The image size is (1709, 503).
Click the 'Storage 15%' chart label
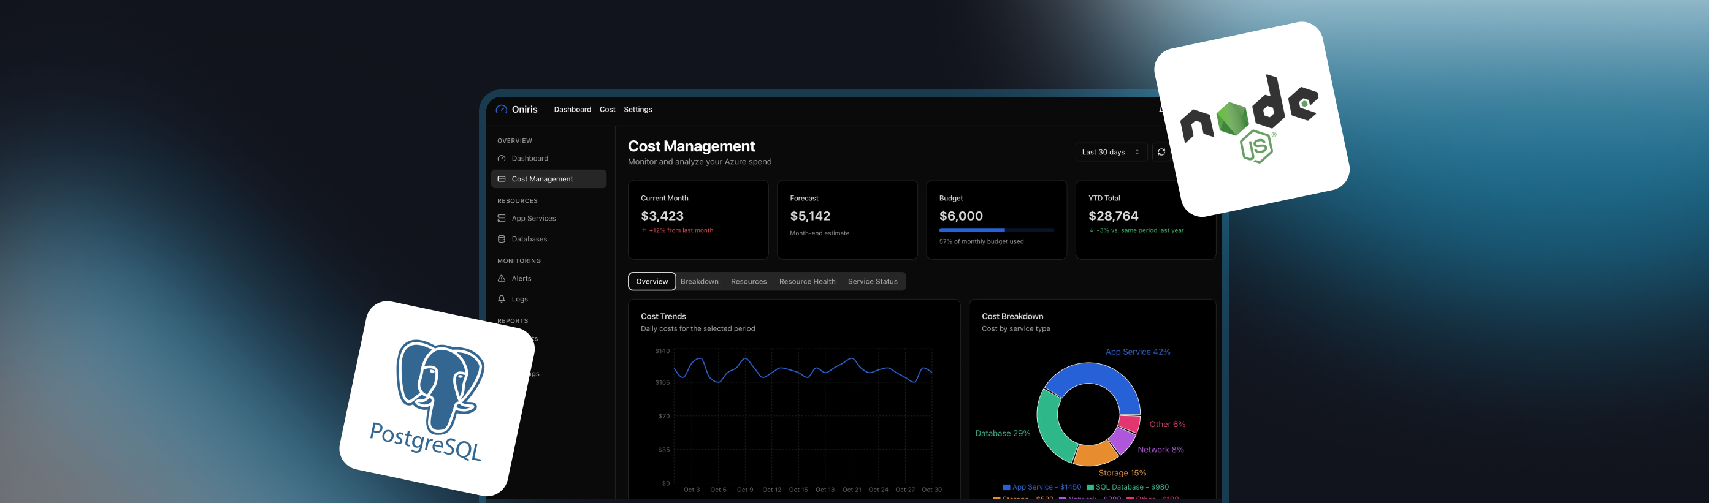tap(1122, 473)
